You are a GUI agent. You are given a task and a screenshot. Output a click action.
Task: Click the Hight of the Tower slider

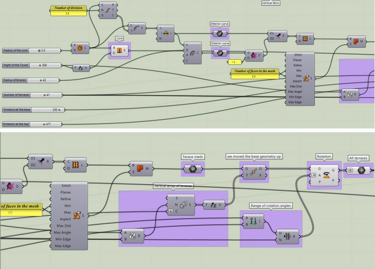pos(32,65)
